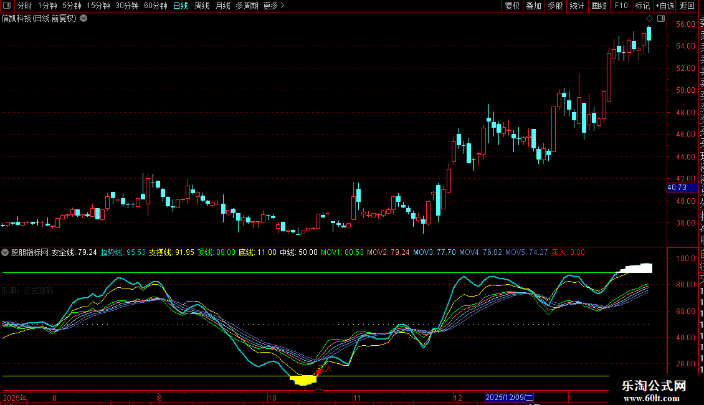Click 50.00 on the price axis
704x405 pixels.
click(x=685, y=90)
